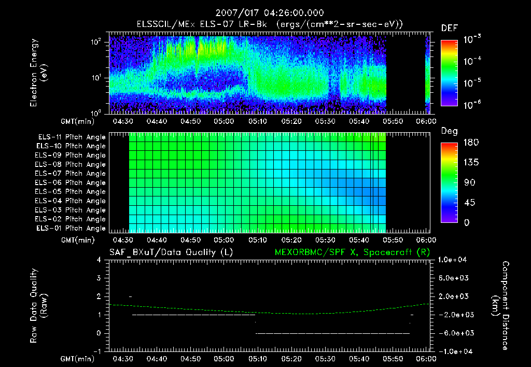This screenshot has width=531, height=367.
Task: Click the ELS-05 Pitch Angle row label
Action: 71,192
